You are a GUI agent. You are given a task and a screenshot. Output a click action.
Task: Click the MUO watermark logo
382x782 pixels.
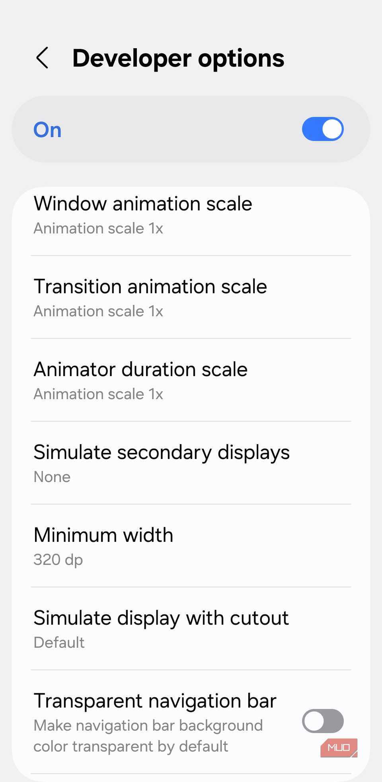click(339, 747)
